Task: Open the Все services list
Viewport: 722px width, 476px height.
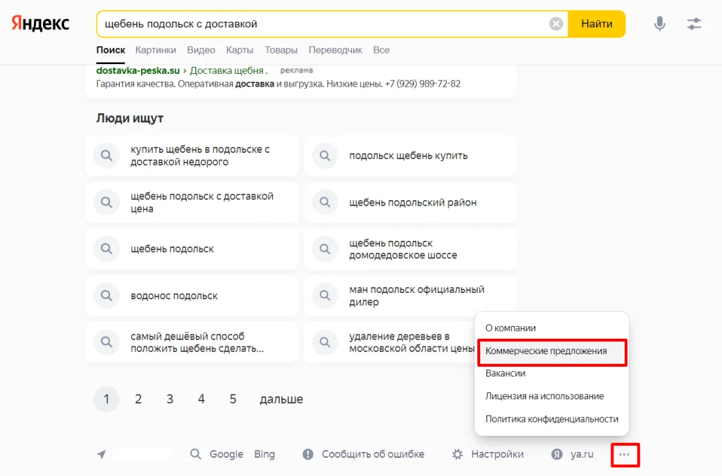Action: point(381,50)
